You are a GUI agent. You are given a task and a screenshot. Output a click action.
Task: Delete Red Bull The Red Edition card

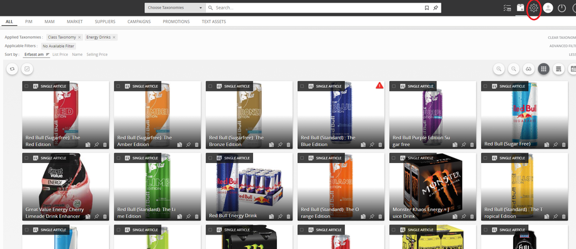104,145
